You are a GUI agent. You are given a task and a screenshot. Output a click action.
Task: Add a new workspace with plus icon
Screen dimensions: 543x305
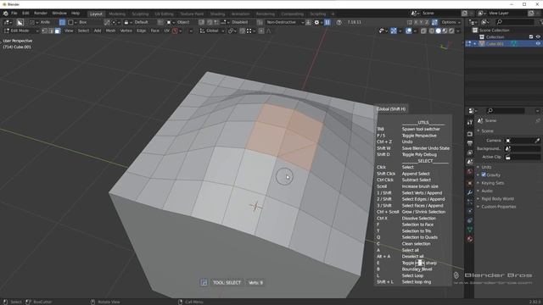(333, 14)
